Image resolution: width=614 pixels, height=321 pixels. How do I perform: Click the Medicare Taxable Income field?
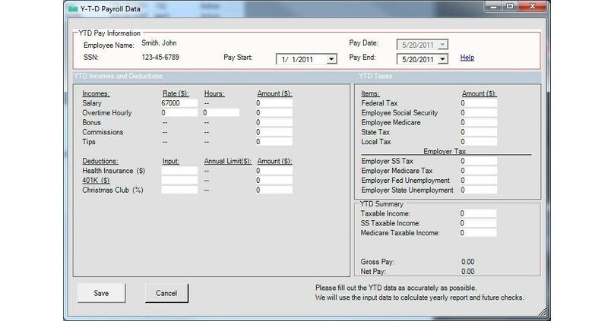[478, 233]
